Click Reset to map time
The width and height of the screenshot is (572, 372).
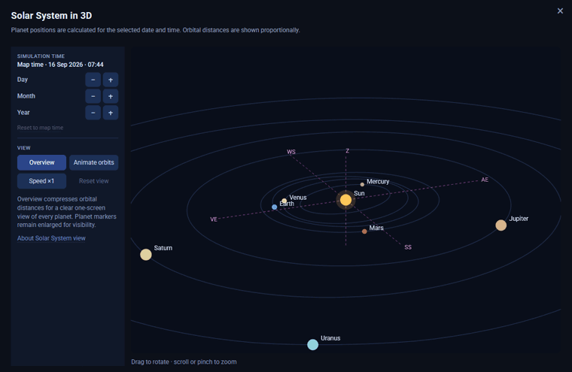pos(40,128)
